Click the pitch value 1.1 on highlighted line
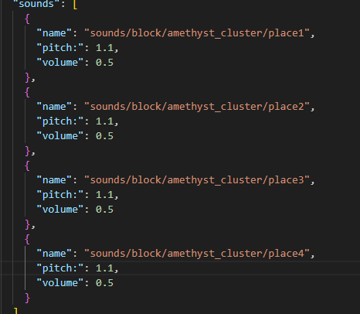The image size is (360, 314). 104,268
